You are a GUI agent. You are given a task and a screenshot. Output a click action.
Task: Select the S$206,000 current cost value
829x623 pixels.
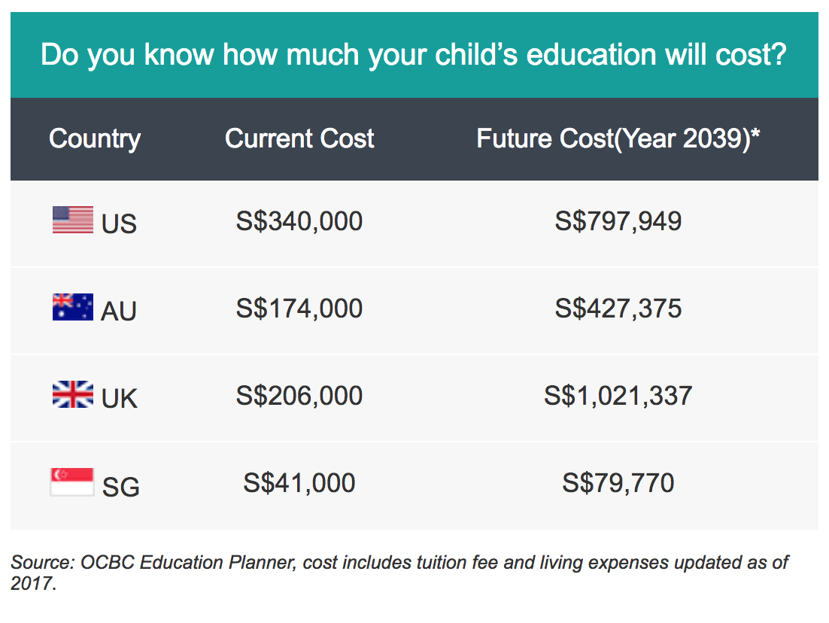pos(299,396)
